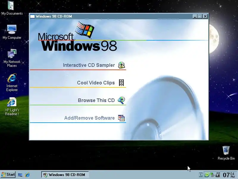Open Interactive CD Sampler link
238x179 pixels.
pos(89,65)
